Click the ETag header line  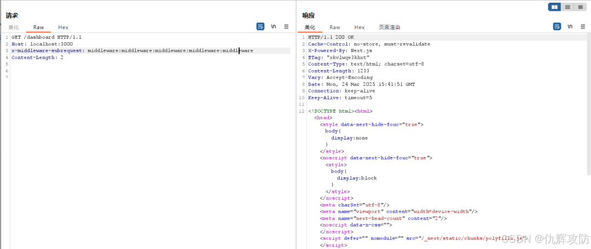coord(339,57)
